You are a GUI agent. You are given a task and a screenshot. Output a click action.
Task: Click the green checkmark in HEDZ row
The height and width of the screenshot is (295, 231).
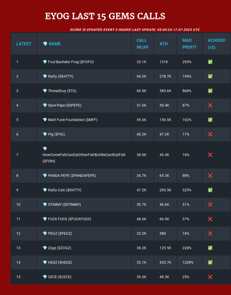[x=210, y=262]
